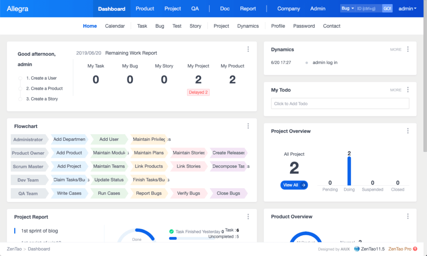Open the Flowchart panel options menu
Viewport: 427px width, 256px height.
(x=248, y=126)
